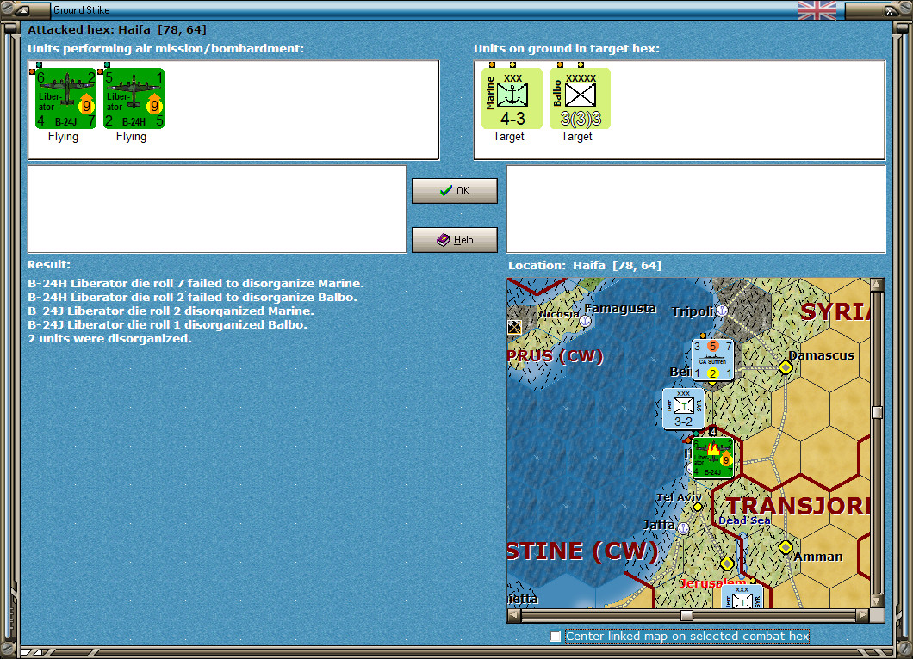
Task: Click 'B-24J Liberator die roll 1' result line
Action: [168, 325]
